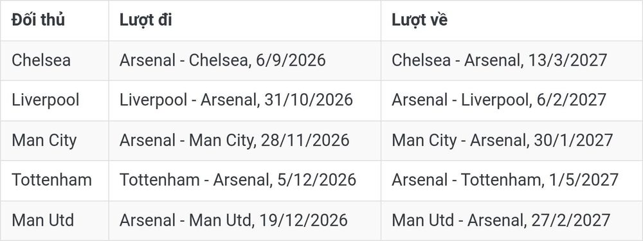
Task: Click the Arsenal - Man City 28/11/2026 fixture
Action: [x=235, y=140]
